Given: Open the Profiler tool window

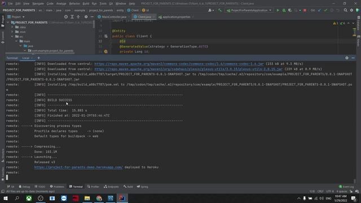Looking at the screenshot, I should 93,187.
